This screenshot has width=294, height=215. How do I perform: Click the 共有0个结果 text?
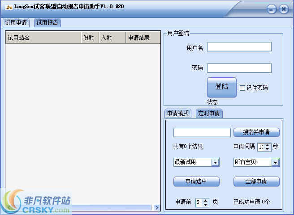[x=188, y=146]
